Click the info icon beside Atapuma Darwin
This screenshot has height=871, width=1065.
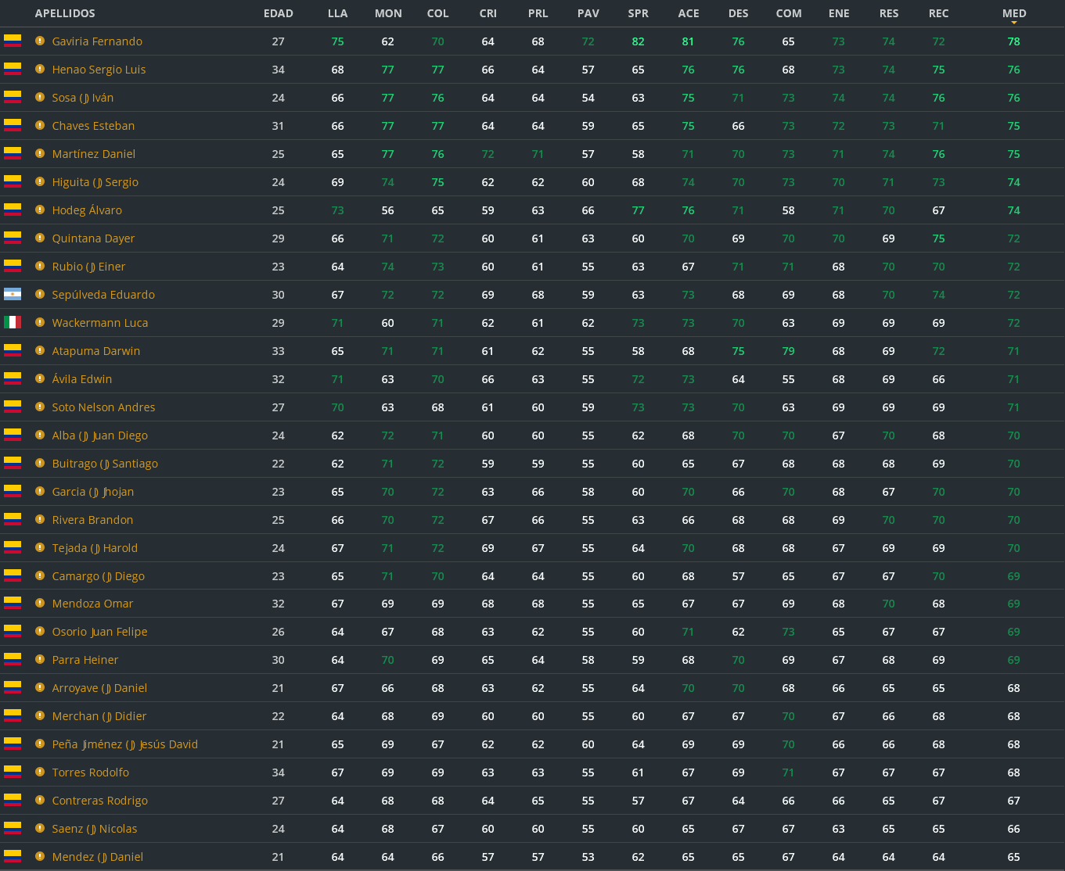pos(40,350)
